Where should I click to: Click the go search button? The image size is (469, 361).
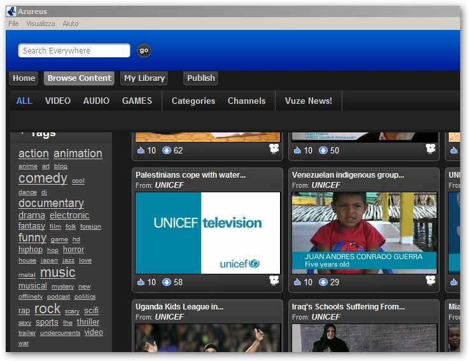(144, 50)
